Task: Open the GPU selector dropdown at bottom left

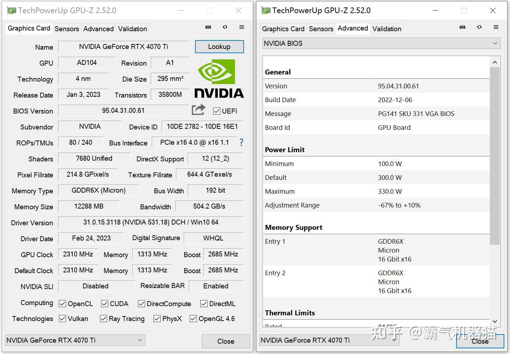Action: point(140,340)
